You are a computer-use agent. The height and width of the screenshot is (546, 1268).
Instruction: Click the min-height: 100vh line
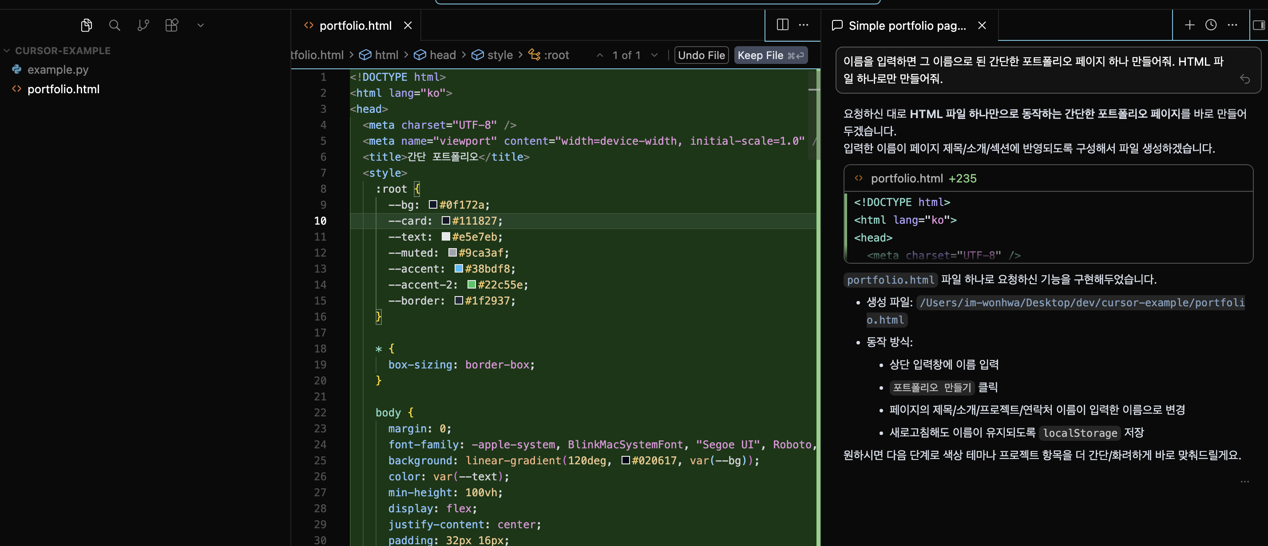pyautogui.click(x=445, y=492)
